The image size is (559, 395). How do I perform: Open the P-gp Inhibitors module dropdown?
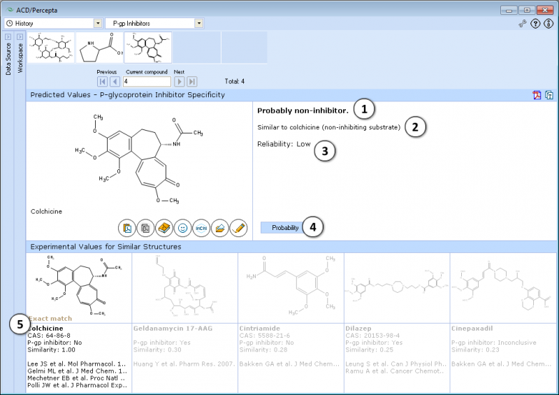pyautogui.click(x=199, y=23)
